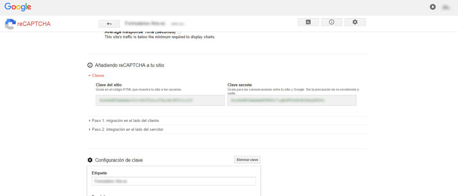
Task: Select the Clave del sitio key field
Action: [x=160, y=100]
